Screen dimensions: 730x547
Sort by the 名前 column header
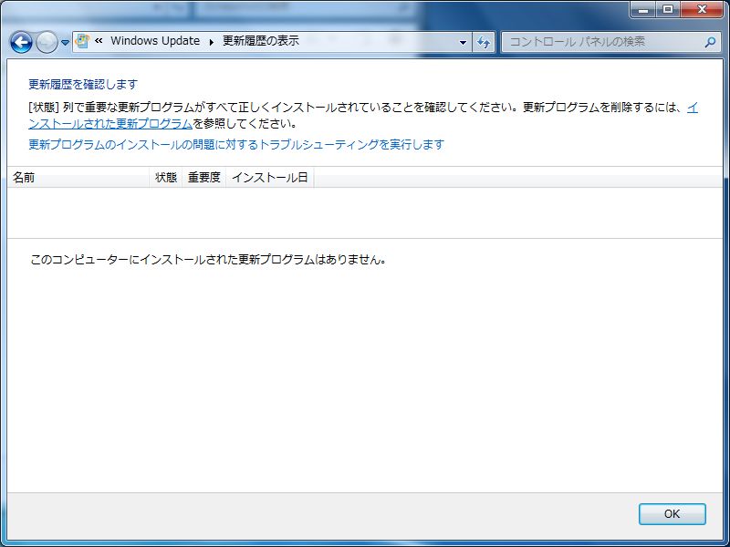pos(78,177)
